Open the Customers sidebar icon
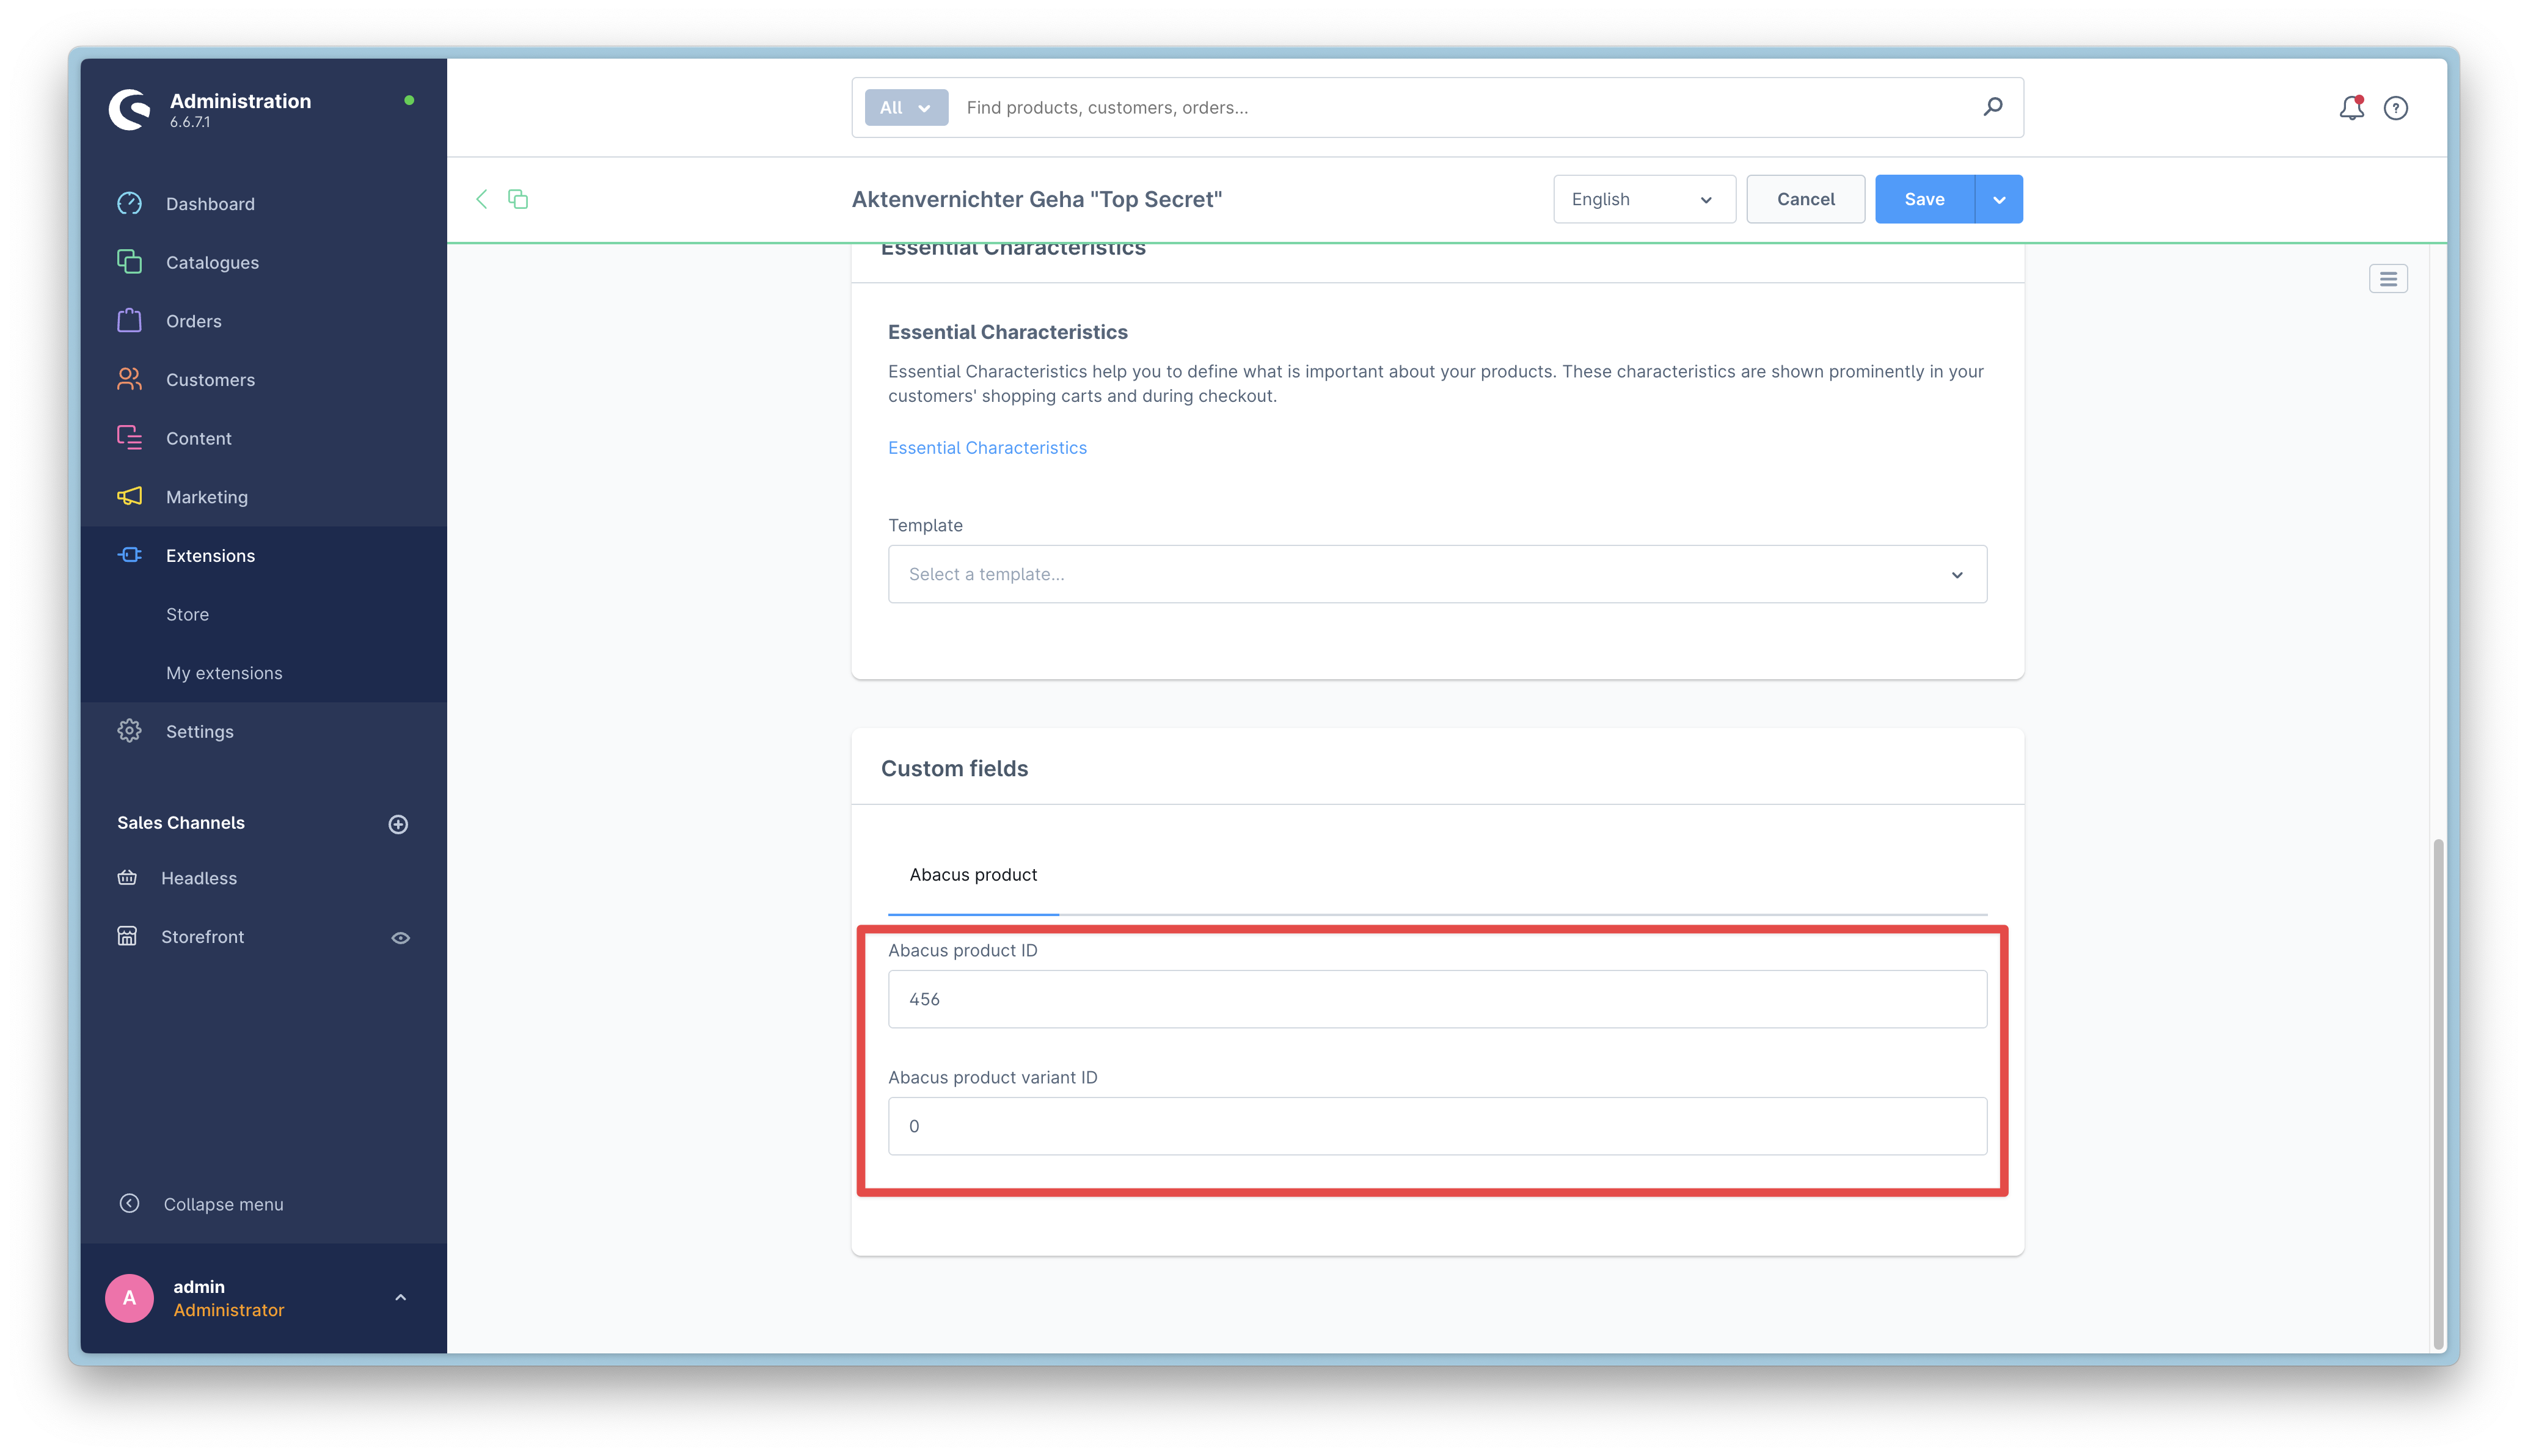This screenshot has height=1456, width=2528. (130, 379)
